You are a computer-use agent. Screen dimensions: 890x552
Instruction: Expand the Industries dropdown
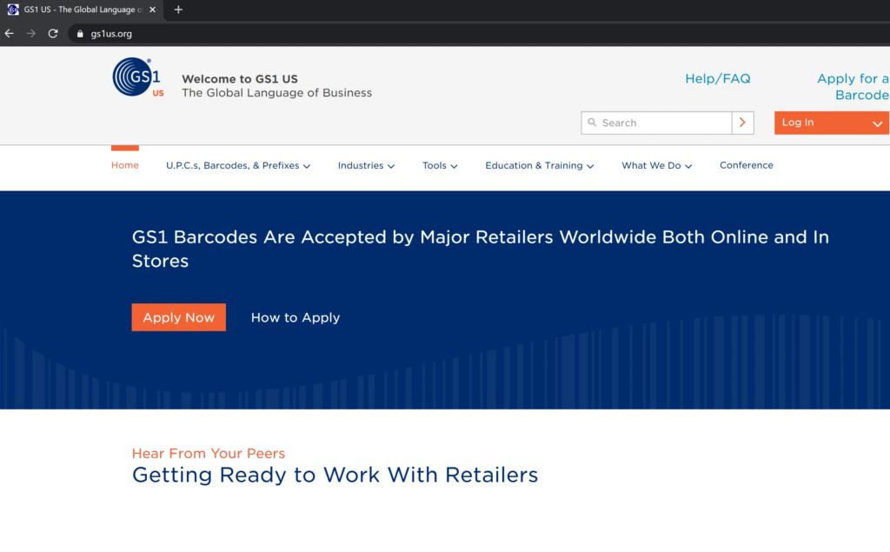point(366,165)
